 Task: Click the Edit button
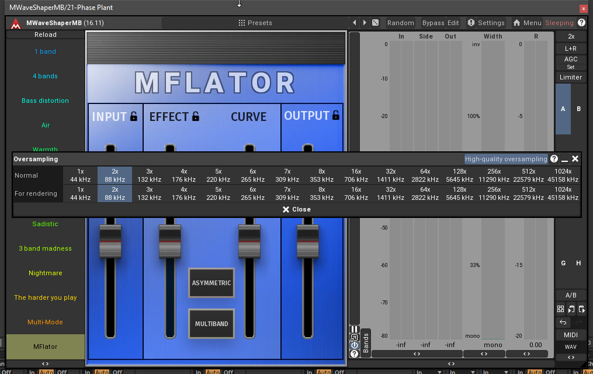click(453, 23)
